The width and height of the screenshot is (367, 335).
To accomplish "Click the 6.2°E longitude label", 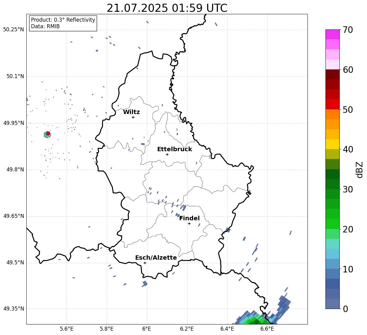I will click(187, 329).
